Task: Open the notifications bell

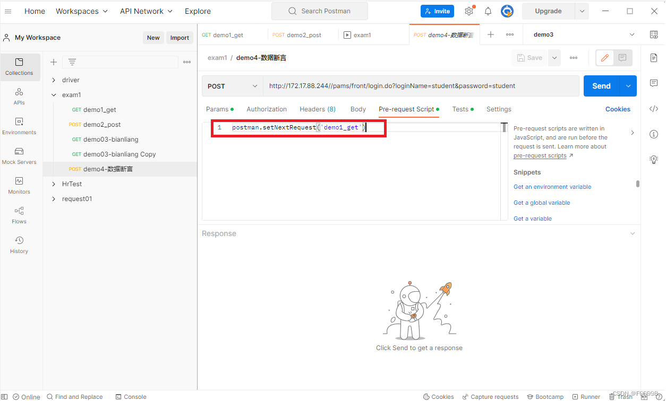Action: pos(488,11)
